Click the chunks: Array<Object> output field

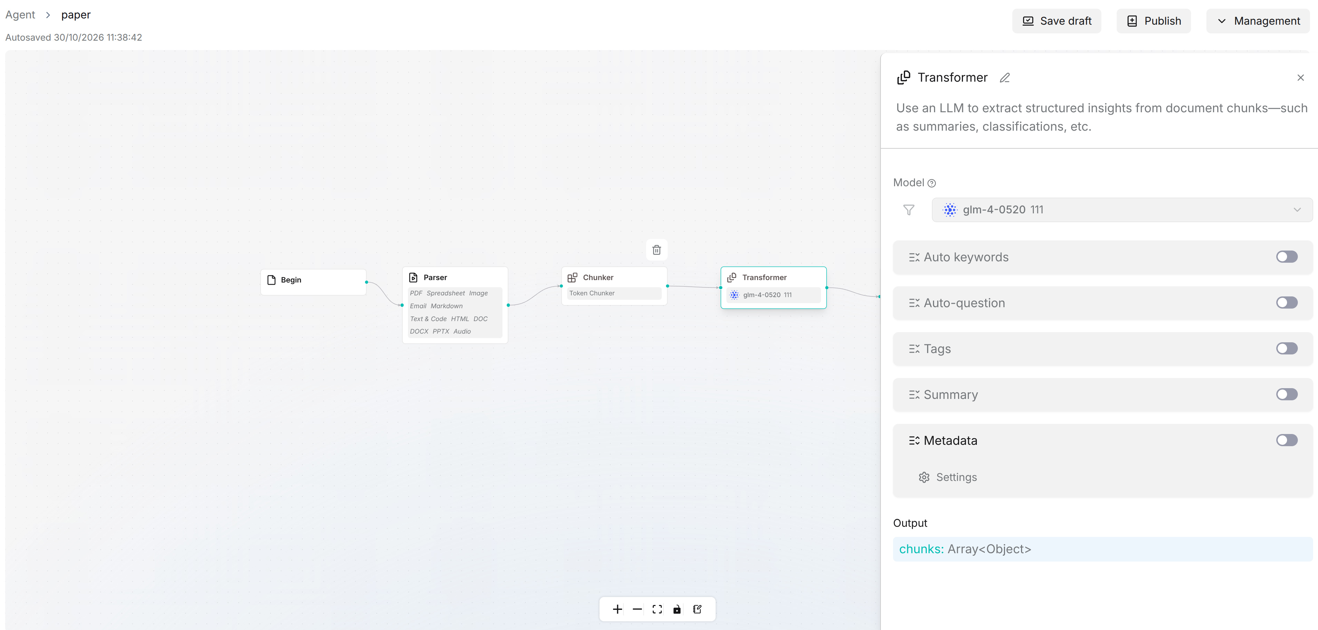pos(1103,549)
